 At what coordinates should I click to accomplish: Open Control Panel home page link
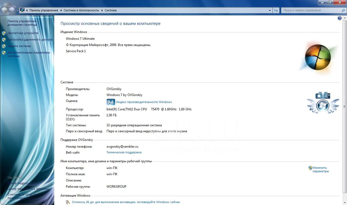point(22,23)
